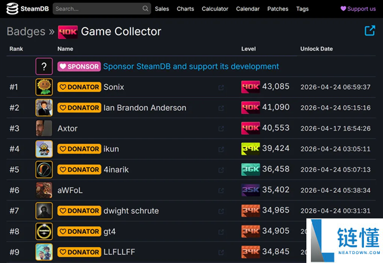Viewport: 383px width, 263px height.
Task: Click the 40K badge icon beside 40,553
Action: pyautogui.click(x=251, y=128)
